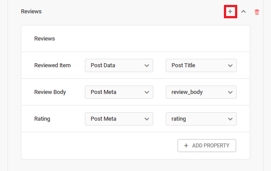The image size is (271, 171).
Task: Click the plus icon beside Reviews header
Action: click(x=230, y=12)
